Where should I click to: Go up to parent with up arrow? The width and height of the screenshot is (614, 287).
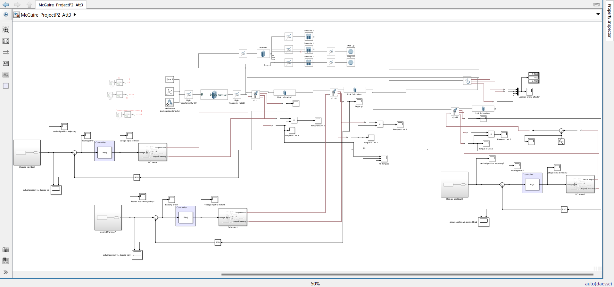[x=29, y=5]
